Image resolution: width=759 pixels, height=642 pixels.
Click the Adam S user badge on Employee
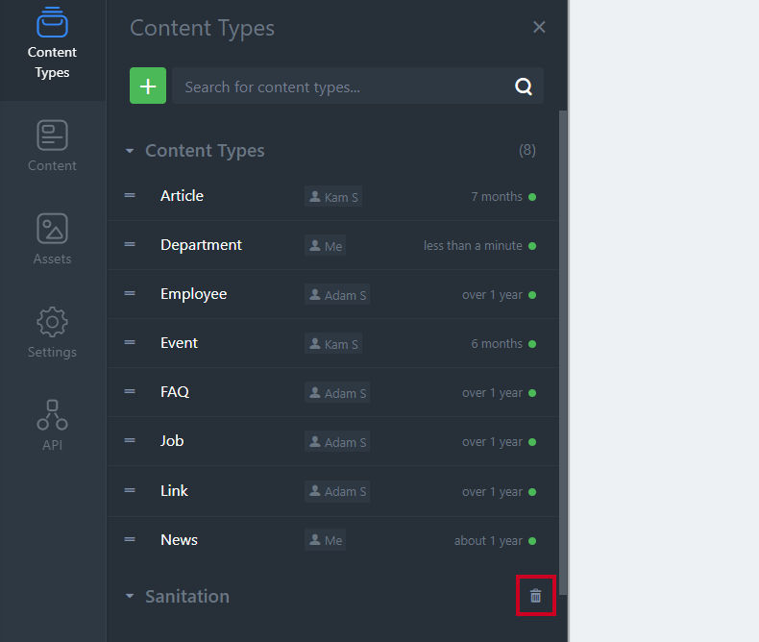[337, 294]
